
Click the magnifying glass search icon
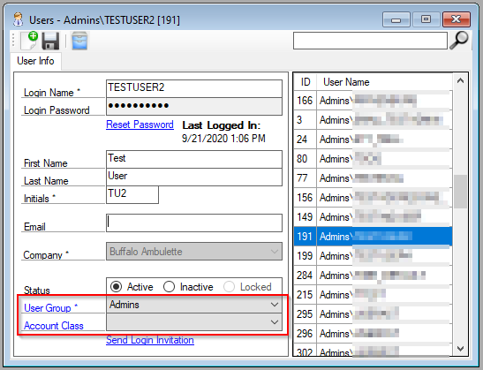coord(459,41)
